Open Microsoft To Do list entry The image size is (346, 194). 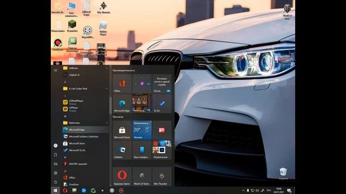coord(85,150)
